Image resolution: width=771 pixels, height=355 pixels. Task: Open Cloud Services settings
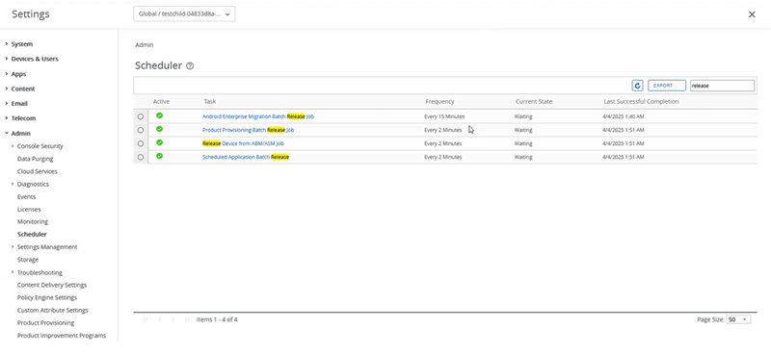[x=38, y=171]
